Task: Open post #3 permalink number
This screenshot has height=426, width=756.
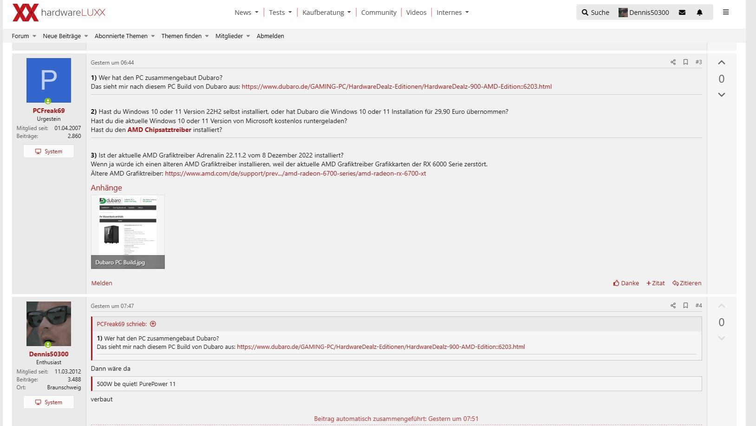Action: click(x=698, y=62)
